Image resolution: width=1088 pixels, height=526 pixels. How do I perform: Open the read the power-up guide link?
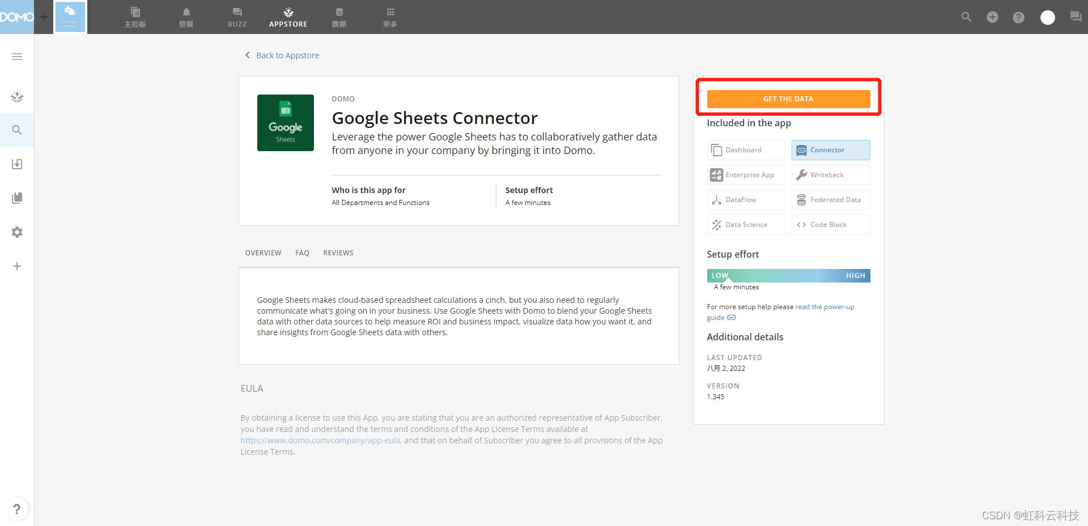click(824, 307)
